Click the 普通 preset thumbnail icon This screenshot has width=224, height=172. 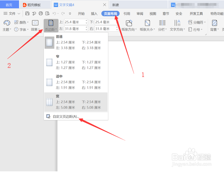point(49,43)
